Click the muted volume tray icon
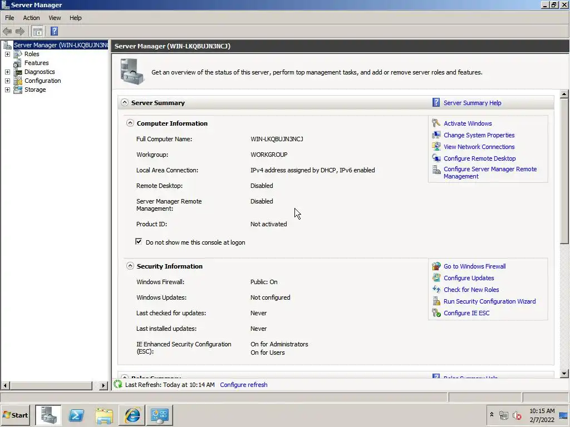570x427 pixels. coord(517,415)
